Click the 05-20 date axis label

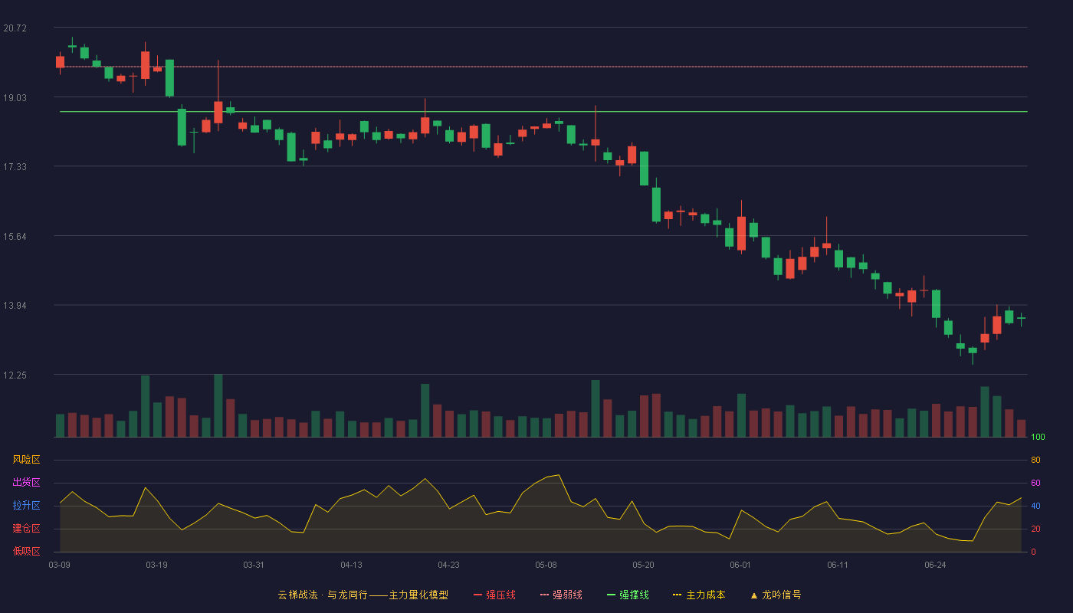(x=644, y=565)
